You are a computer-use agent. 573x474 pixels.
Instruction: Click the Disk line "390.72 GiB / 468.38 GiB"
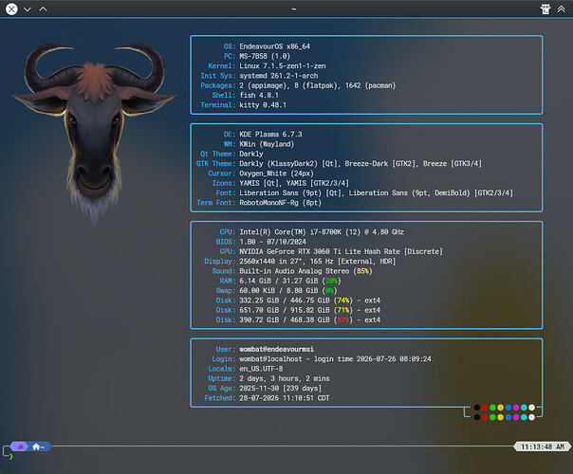point(285,319)
